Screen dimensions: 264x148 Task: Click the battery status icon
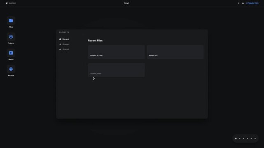(243, 3)
